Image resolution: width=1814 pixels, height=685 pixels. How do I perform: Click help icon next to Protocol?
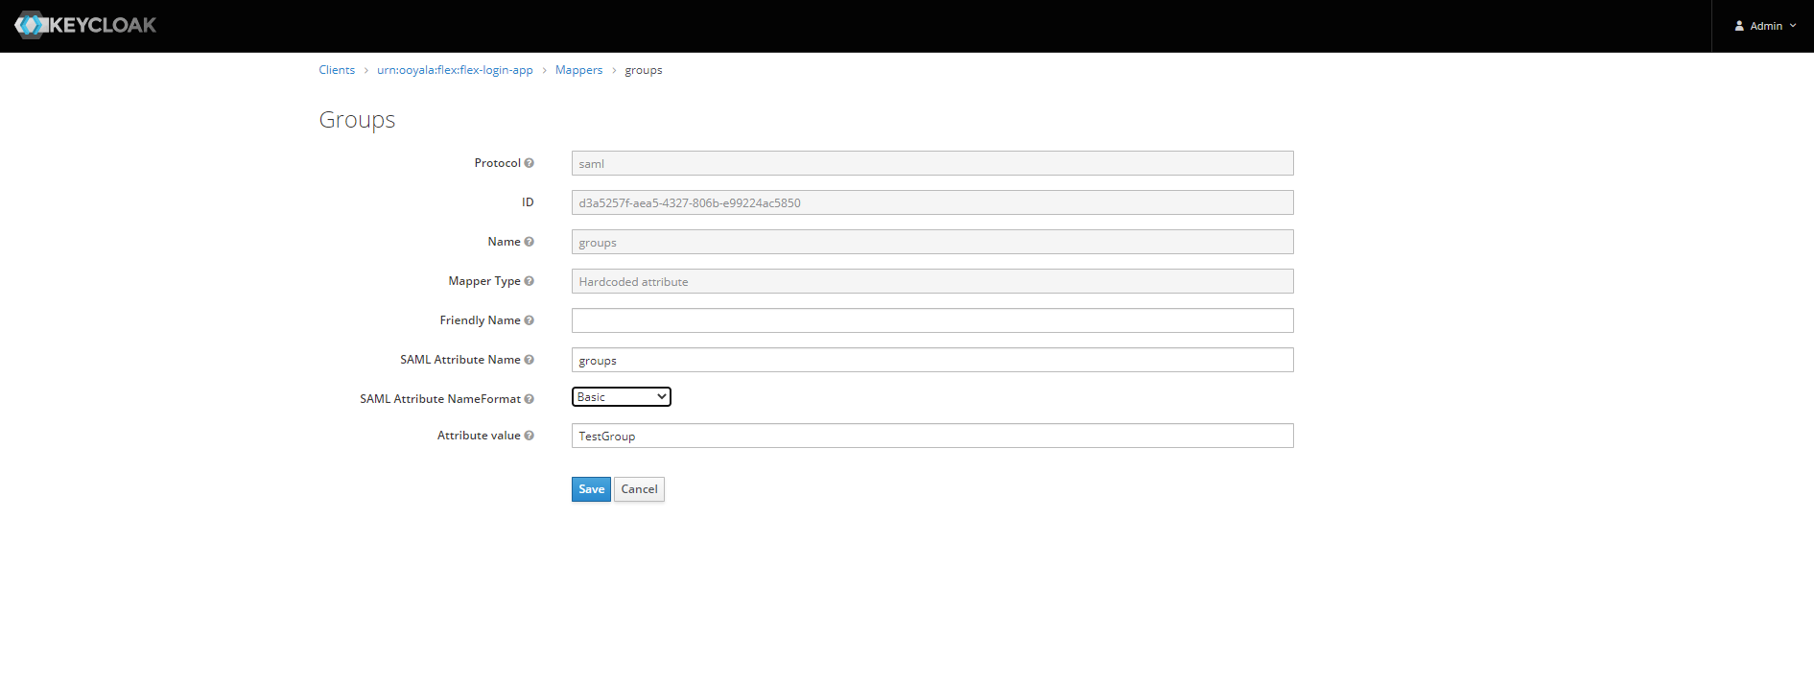point(529,163)
